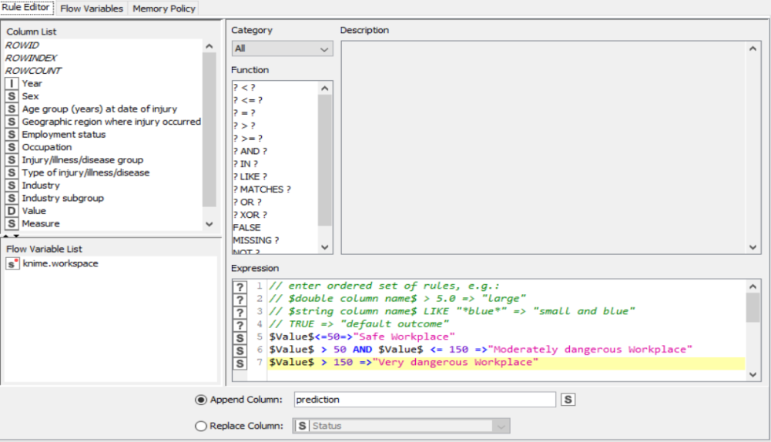Select the '? AND ?' function

250,152
